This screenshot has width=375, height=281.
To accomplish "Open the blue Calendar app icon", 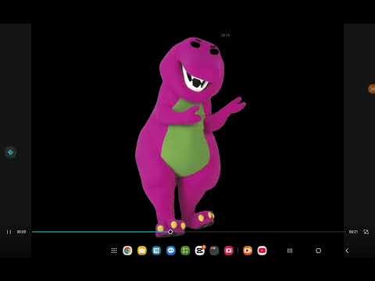I will point(156,251).
